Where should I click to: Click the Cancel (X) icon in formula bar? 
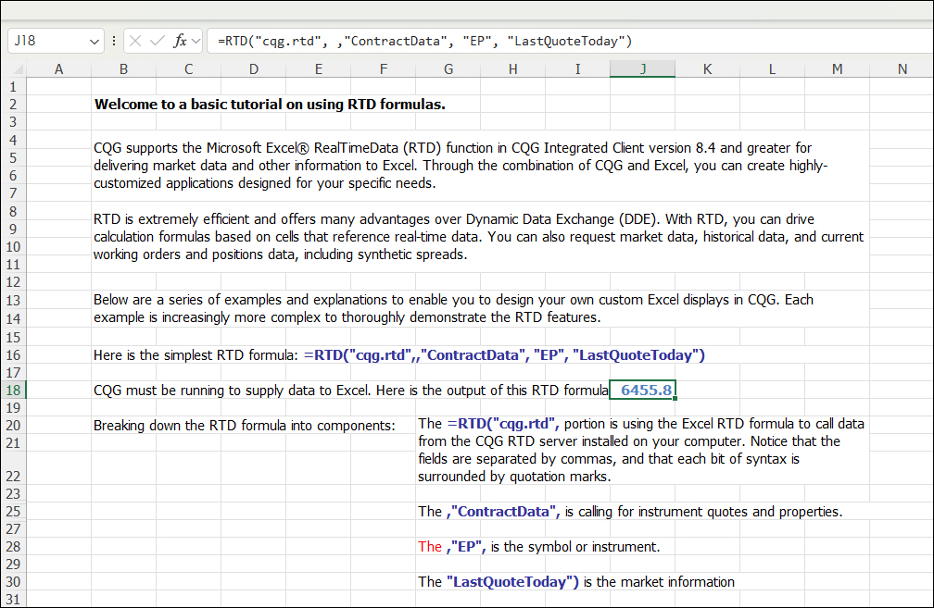(x=137, y=41)
